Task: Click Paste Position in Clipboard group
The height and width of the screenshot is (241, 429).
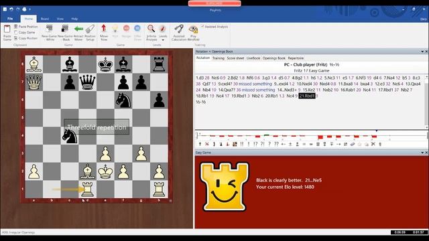Action: (x=25, y=27)
